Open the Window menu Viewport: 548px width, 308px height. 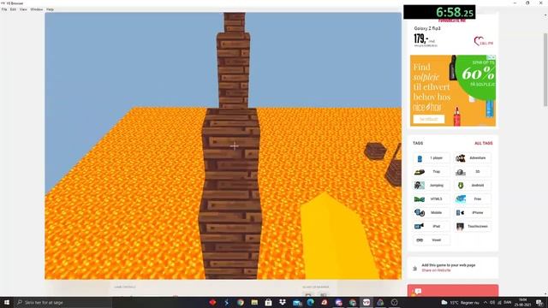[36, 9]
